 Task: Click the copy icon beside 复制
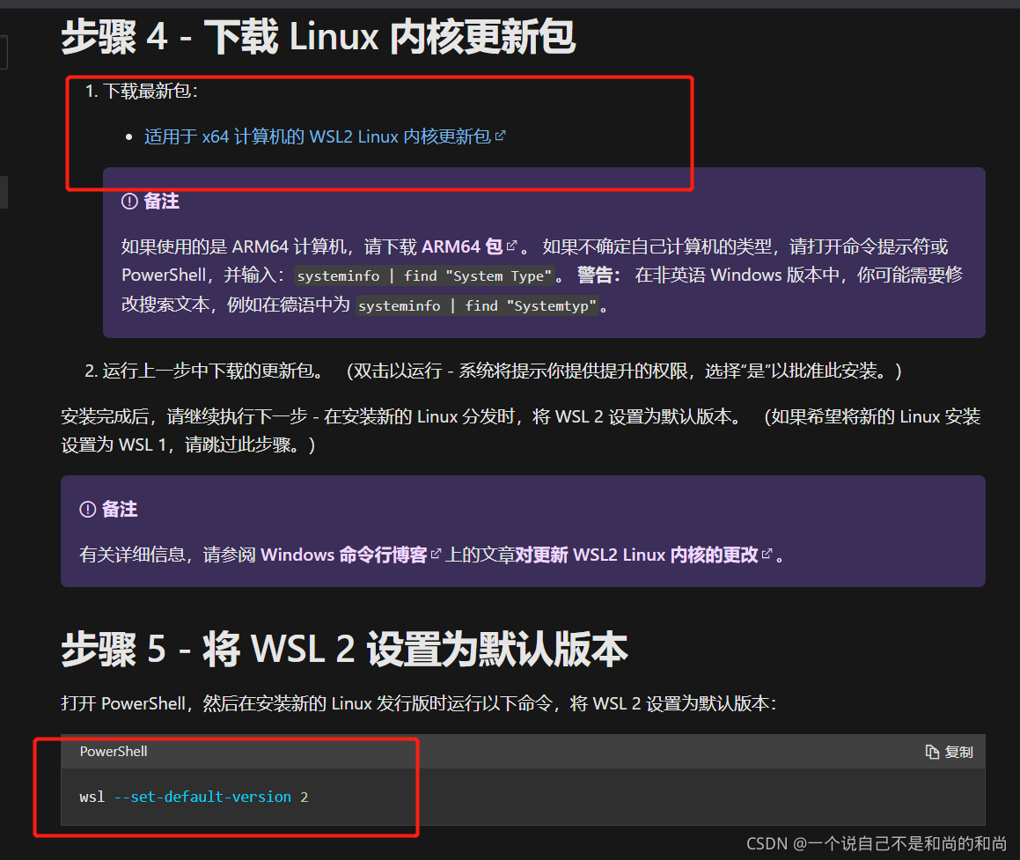click(x=932, y=752)
